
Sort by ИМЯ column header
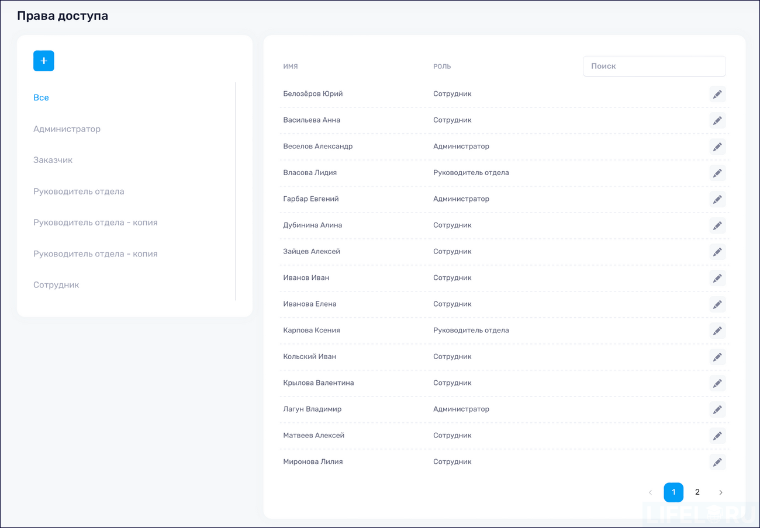291,67
